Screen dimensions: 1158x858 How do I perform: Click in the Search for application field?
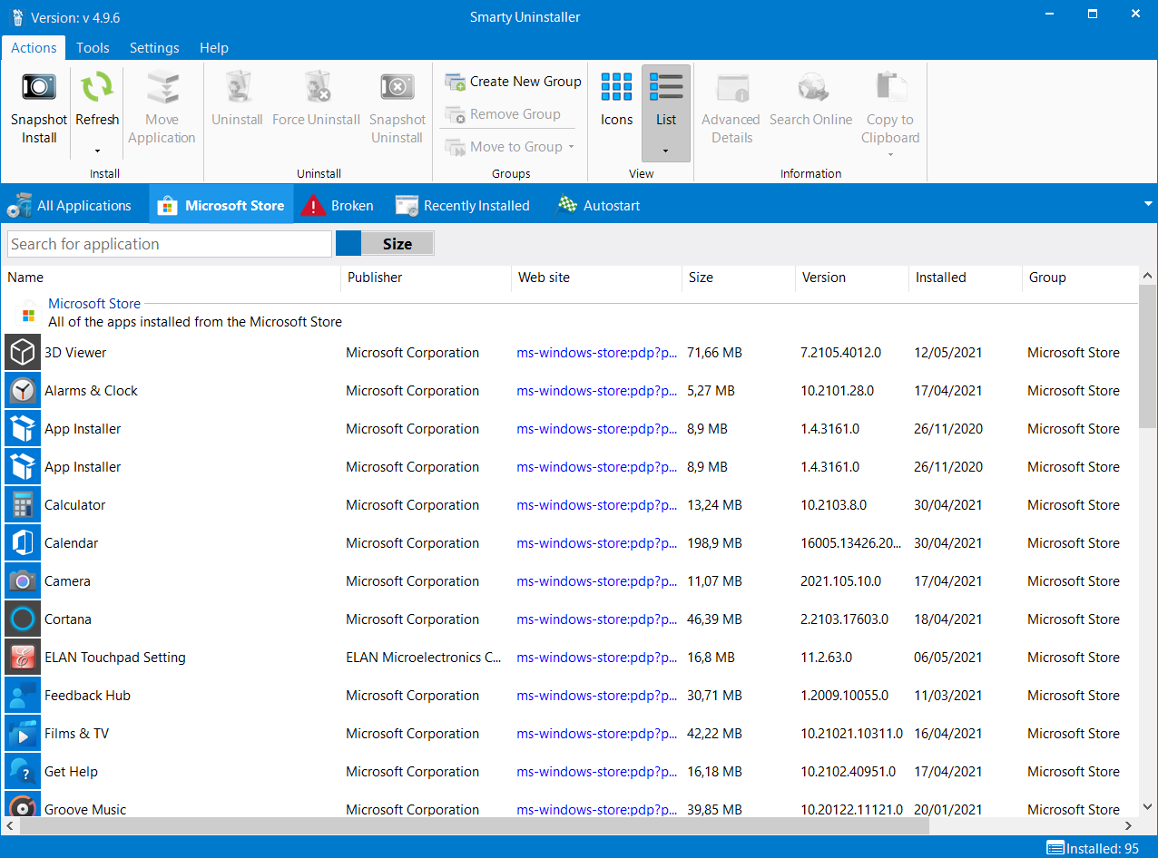point(170,244)
